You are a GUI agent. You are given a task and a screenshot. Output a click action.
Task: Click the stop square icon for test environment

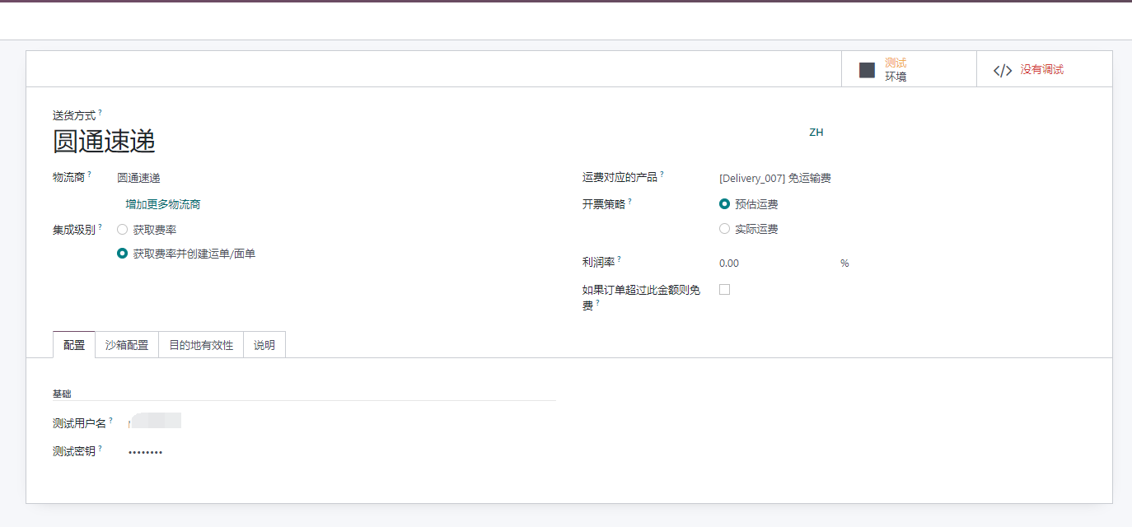click(x=867, y=70)
